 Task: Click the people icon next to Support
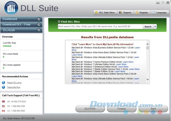click(120, 12)
